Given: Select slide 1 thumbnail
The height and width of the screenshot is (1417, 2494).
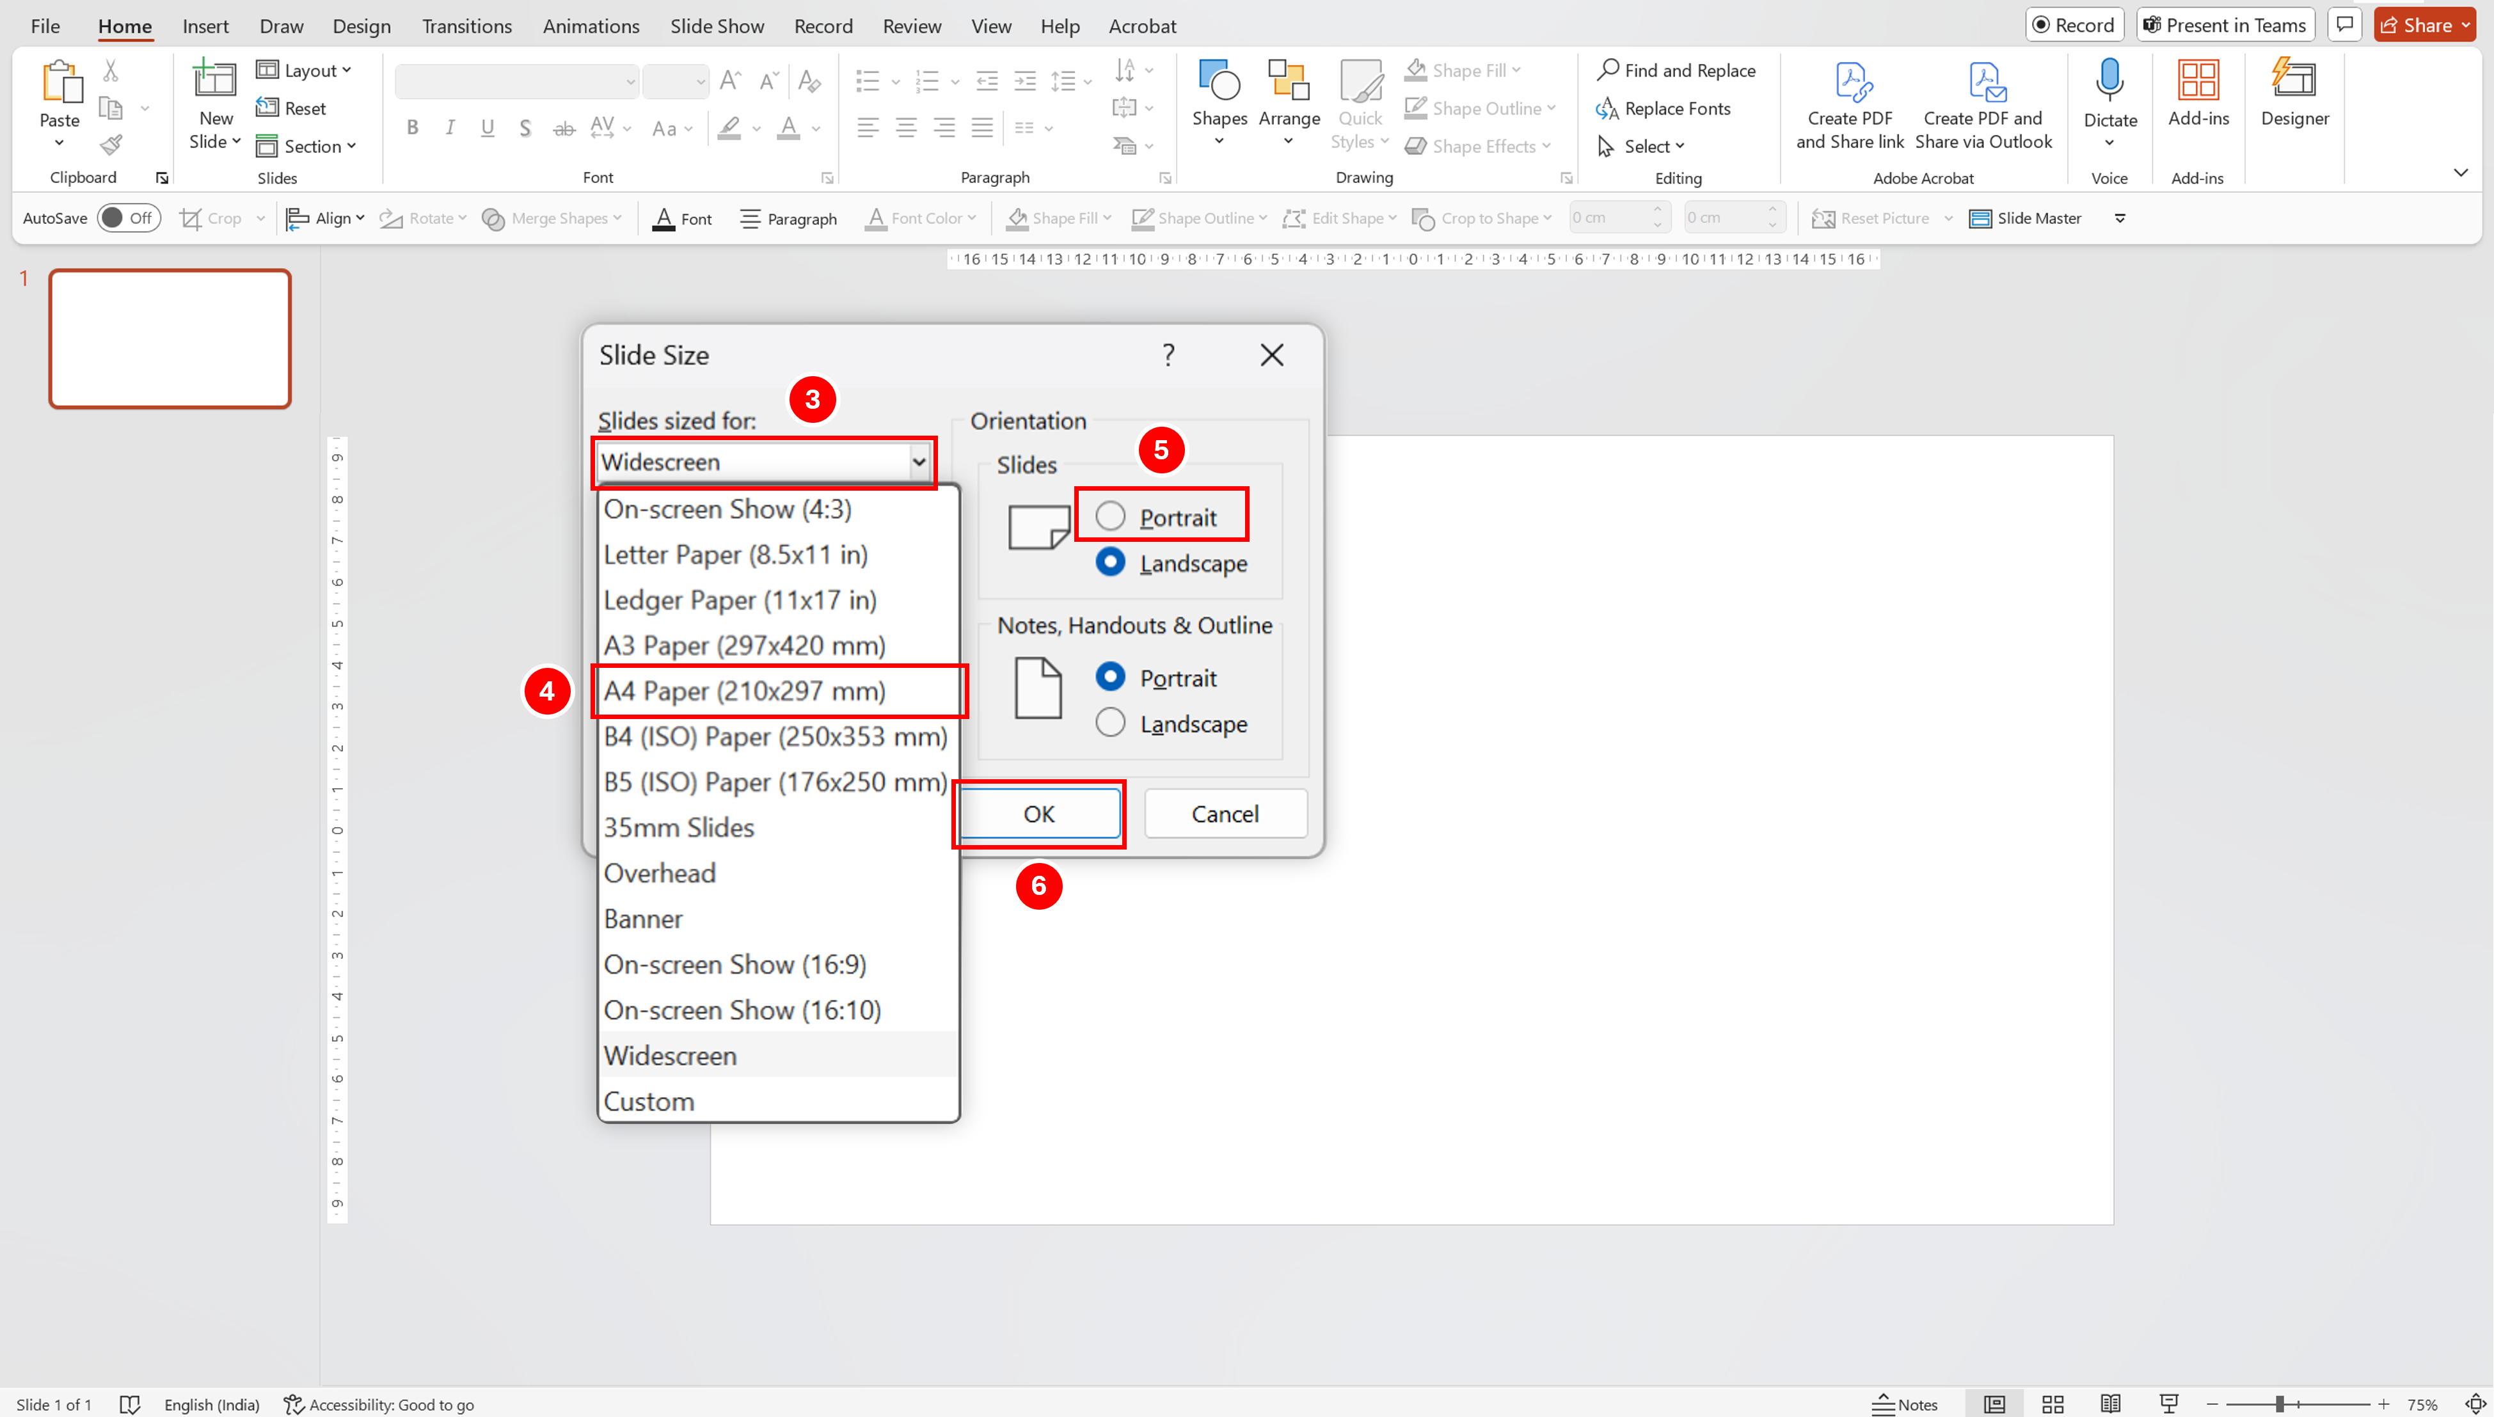Looking at the screenshot, I should (x=170, y=338).
